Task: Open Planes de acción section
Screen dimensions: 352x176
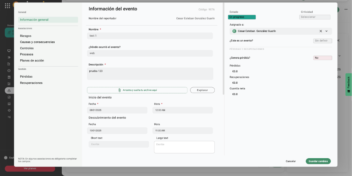Action: pyautogui.click(x=32, y=60)
